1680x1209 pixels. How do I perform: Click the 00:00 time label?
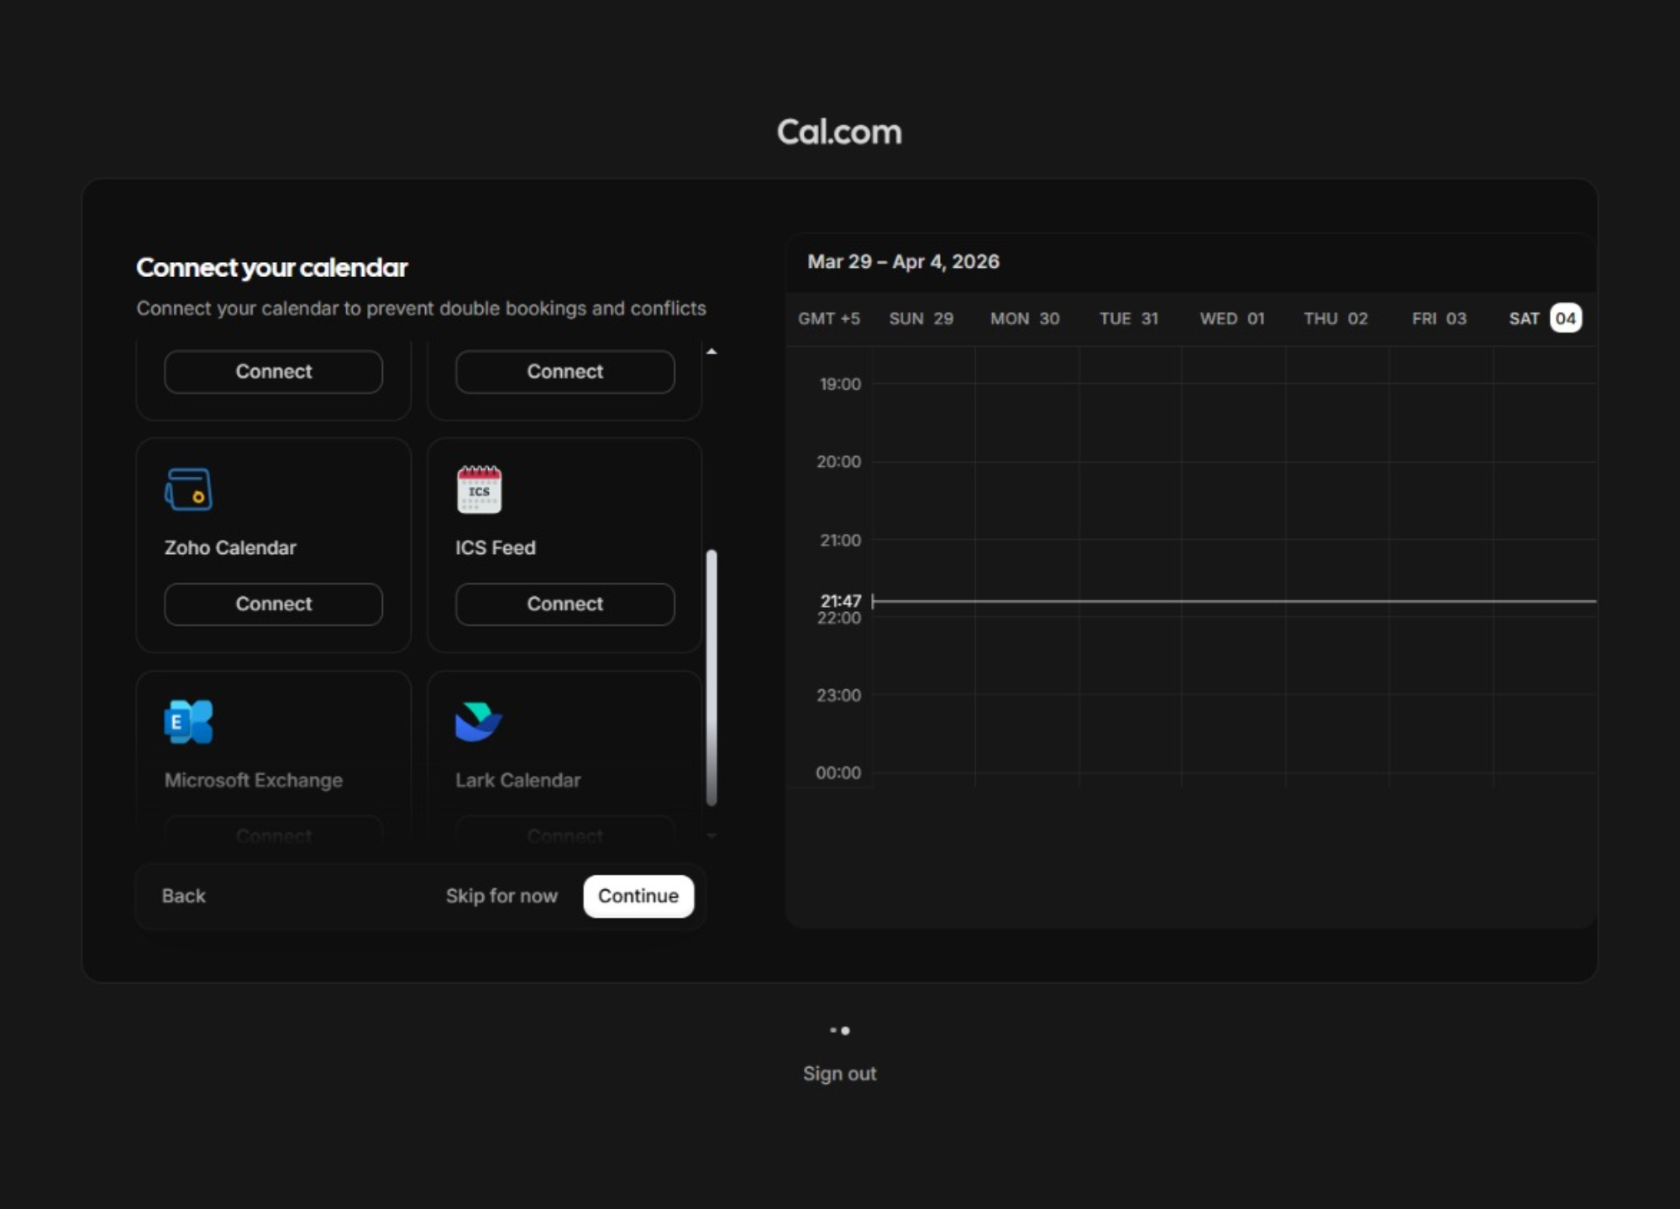838,772
